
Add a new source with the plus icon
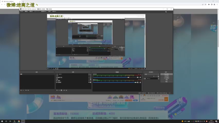pyautogui.click(x=57, y=90)
